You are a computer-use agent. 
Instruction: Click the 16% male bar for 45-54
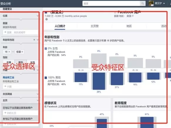click(135, 77)
